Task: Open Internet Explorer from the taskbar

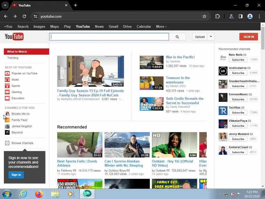Action: tap(23, 194)
